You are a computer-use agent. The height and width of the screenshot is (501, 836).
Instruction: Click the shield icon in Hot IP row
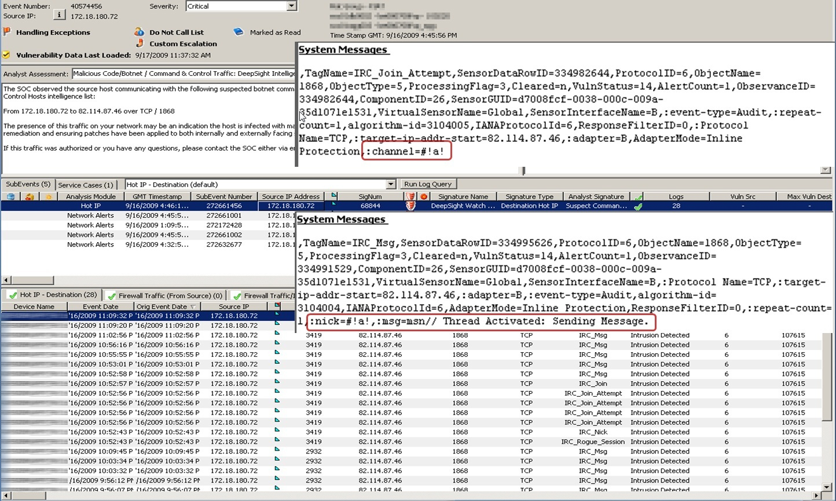[410, 206]
